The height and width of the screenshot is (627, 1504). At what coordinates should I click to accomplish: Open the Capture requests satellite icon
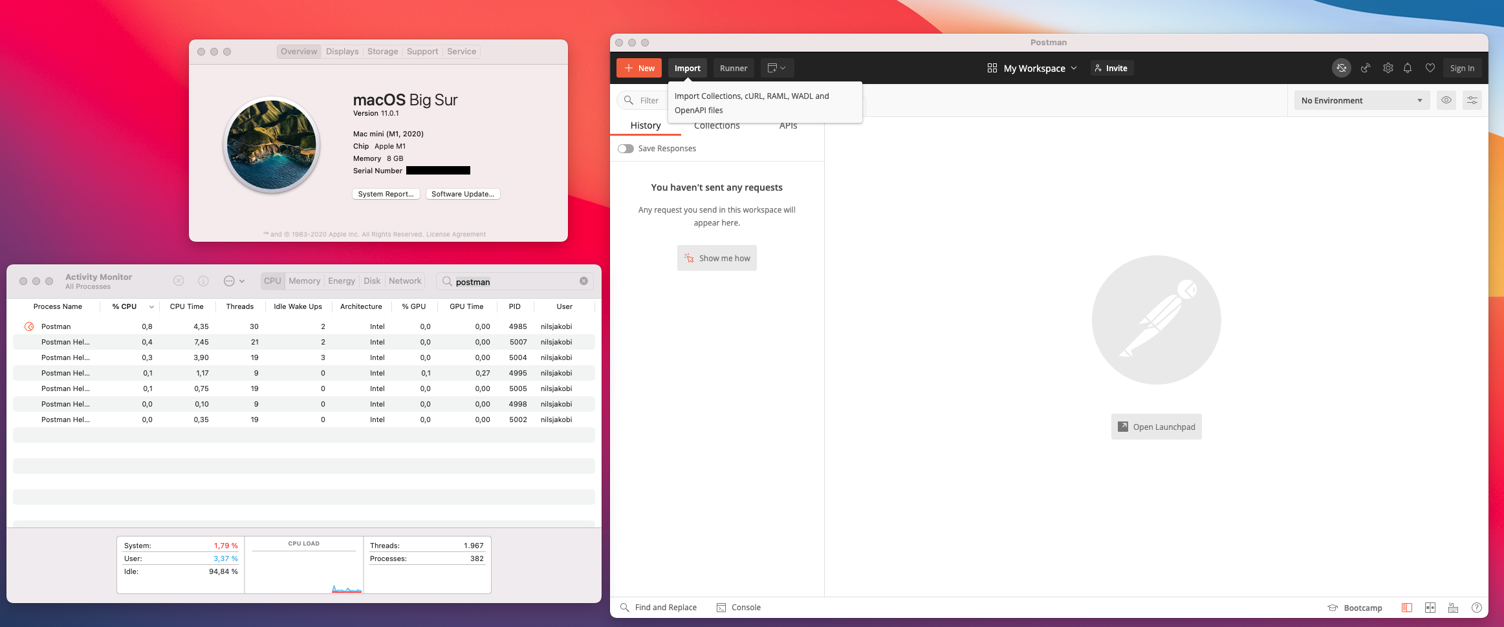pyautogui.click(x=1365, y=68)
